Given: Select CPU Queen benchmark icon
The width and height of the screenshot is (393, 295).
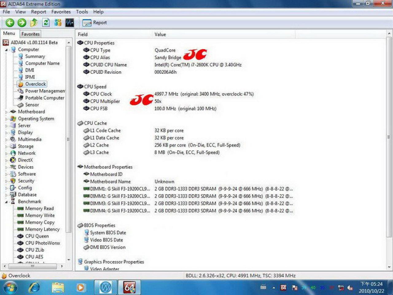Looking at the screenshot, I should [20, 236].
